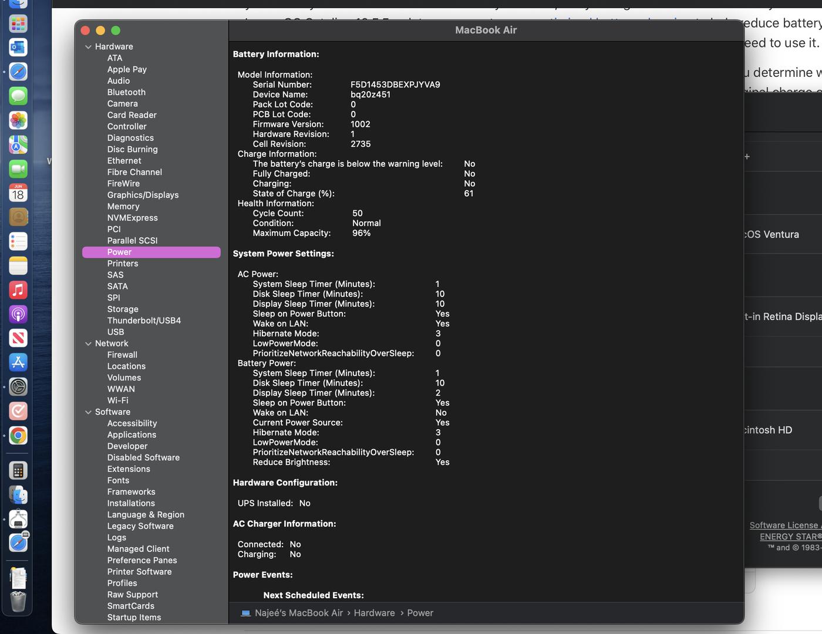Select Storage in the sidebar
This screenshot has width=822, height=634.
click(x=123, y=309)
